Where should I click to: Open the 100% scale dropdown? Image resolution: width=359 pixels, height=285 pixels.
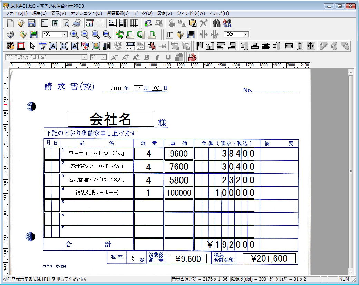[x=245, y=35]
